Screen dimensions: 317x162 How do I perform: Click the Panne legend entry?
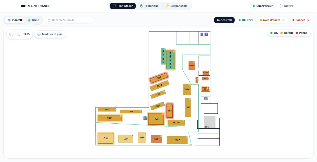tap(301, 33)
